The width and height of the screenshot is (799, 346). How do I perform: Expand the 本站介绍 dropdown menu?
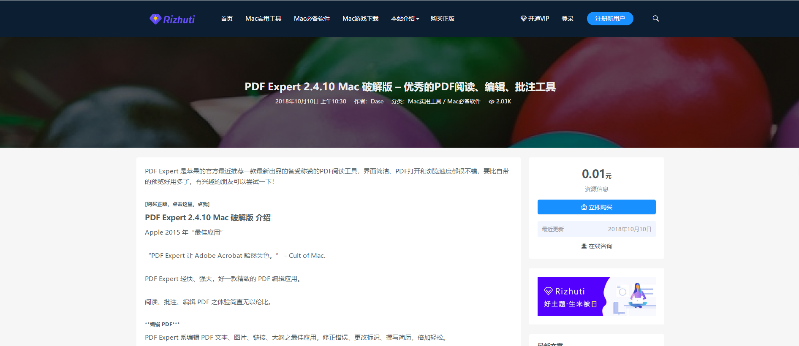(x=405, y=19)
